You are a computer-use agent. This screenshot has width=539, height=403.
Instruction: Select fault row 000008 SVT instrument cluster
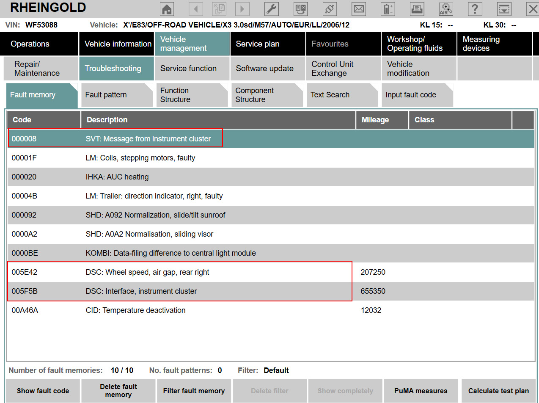click(271, 139)
